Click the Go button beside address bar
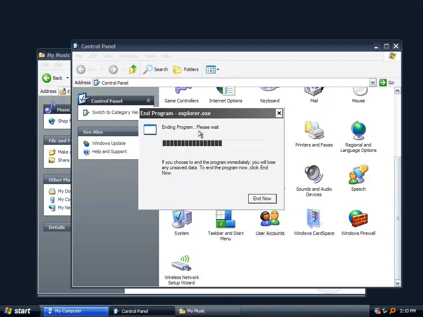This screenshot has width=423, height=317. (x=387, y=83)
